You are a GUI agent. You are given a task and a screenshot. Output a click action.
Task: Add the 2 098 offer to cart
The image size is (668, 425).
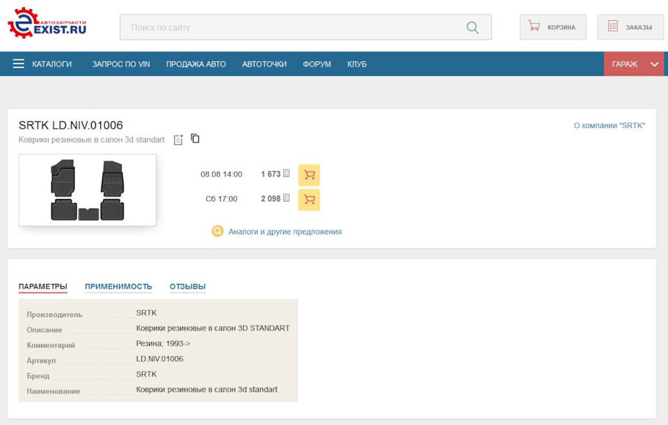pos(309,200)
